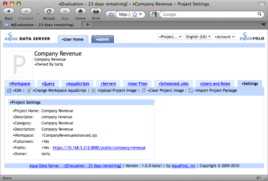Click the AquaFold logo
This screenshot has height=181, width=268.
252,36
